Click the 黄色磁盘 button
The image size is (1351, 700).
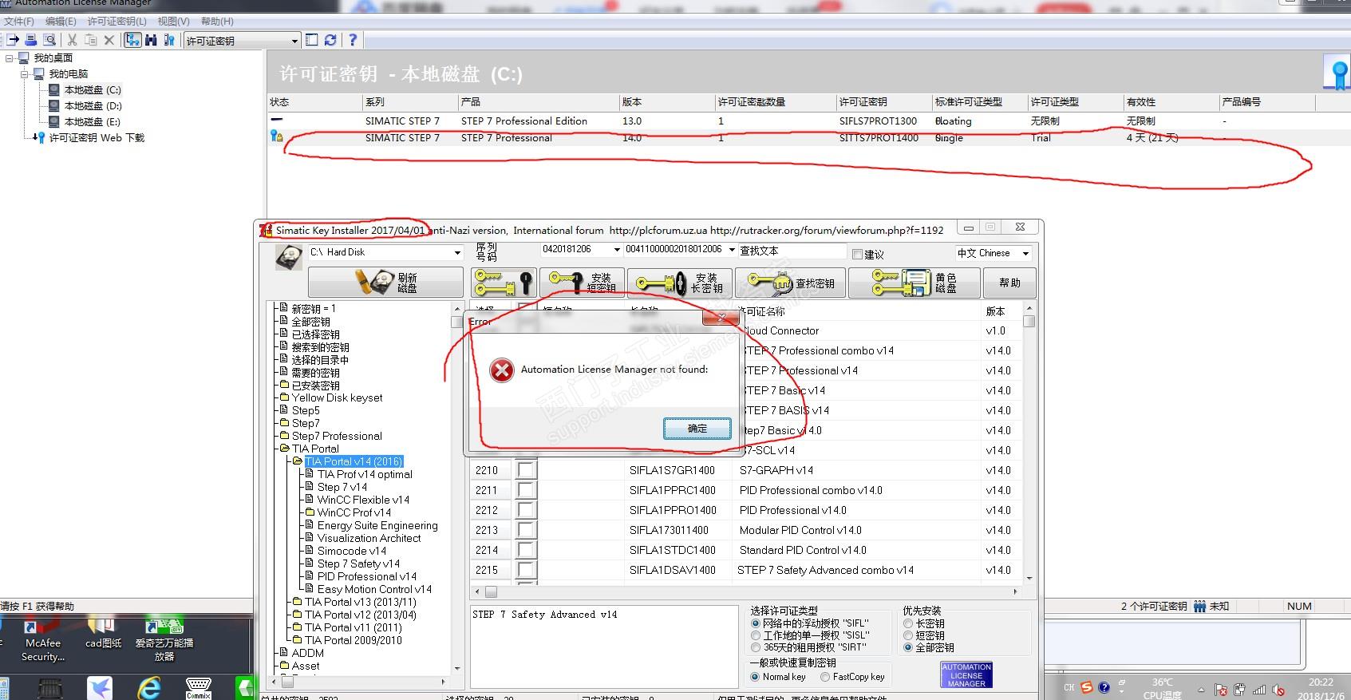coord(914,283)
